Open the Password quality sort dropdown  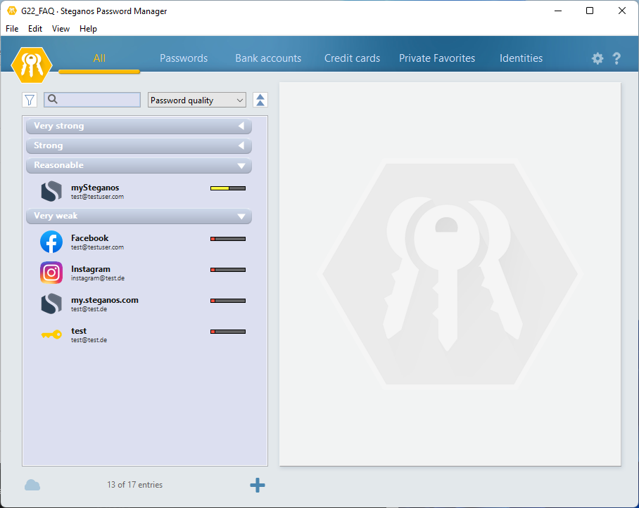coord(197,100)
